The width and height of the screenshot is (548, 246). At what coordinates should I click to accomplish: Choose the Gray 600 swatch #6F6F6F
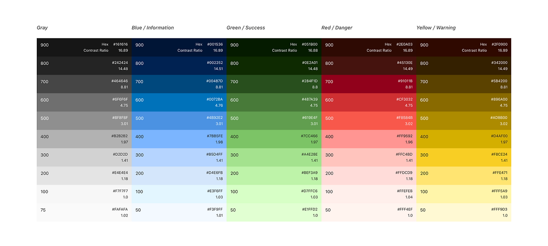(x=84, y=103)
